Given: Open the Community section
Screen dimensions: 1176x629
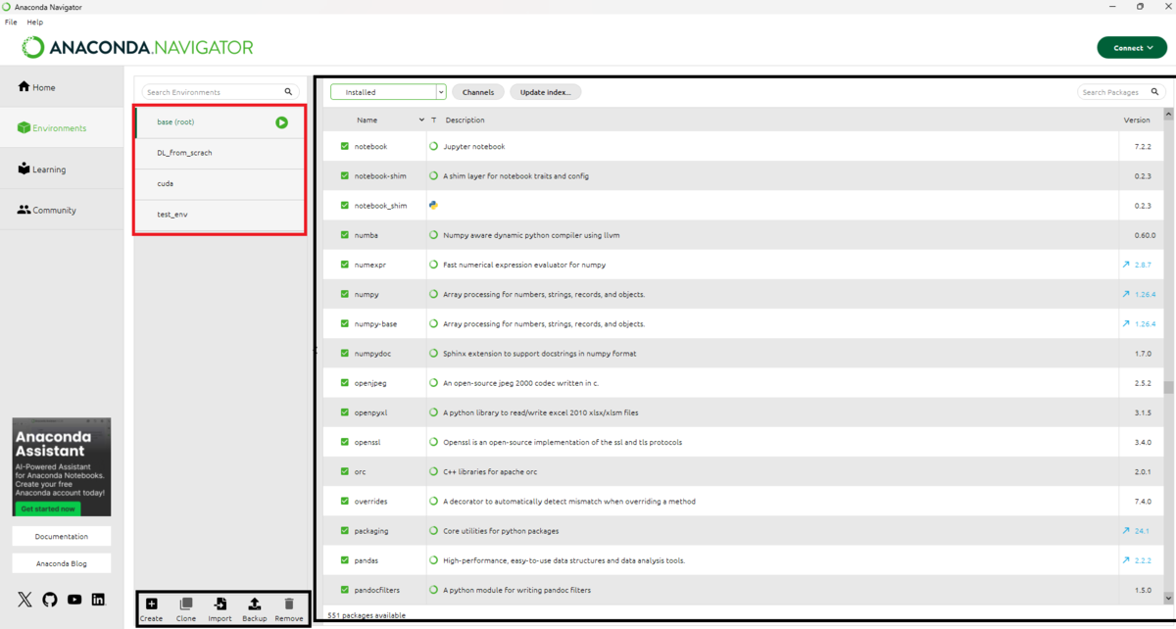Looking at the screenshot, I should pyautogui.click(x=62, y=210).
